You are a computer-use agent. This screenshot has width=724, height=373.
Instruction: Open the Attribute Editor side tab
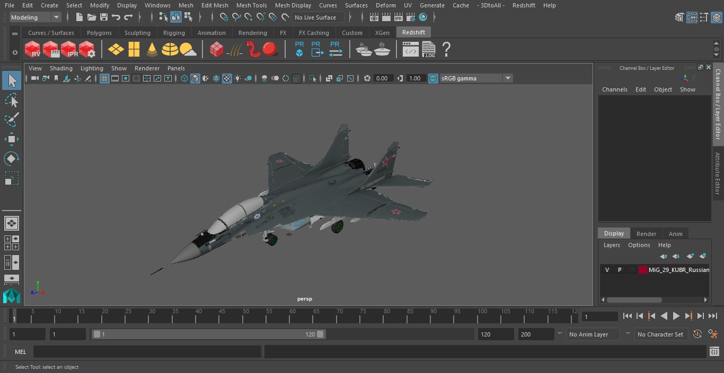(718, 174)
